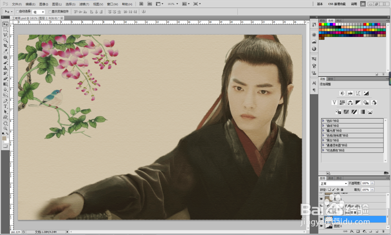This screenshot has height=235, width=391.
Task: Select the CS5 新增功能 workspace
Action: [x=337, y=4]
